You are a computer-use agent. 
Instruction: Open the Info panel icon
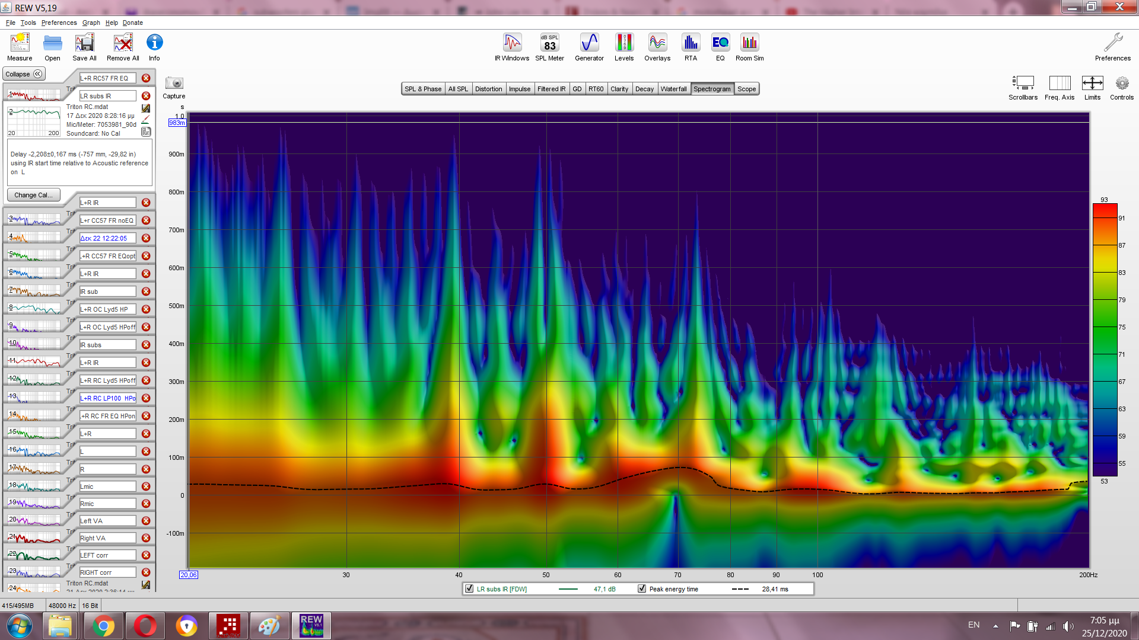pos(154,43)
